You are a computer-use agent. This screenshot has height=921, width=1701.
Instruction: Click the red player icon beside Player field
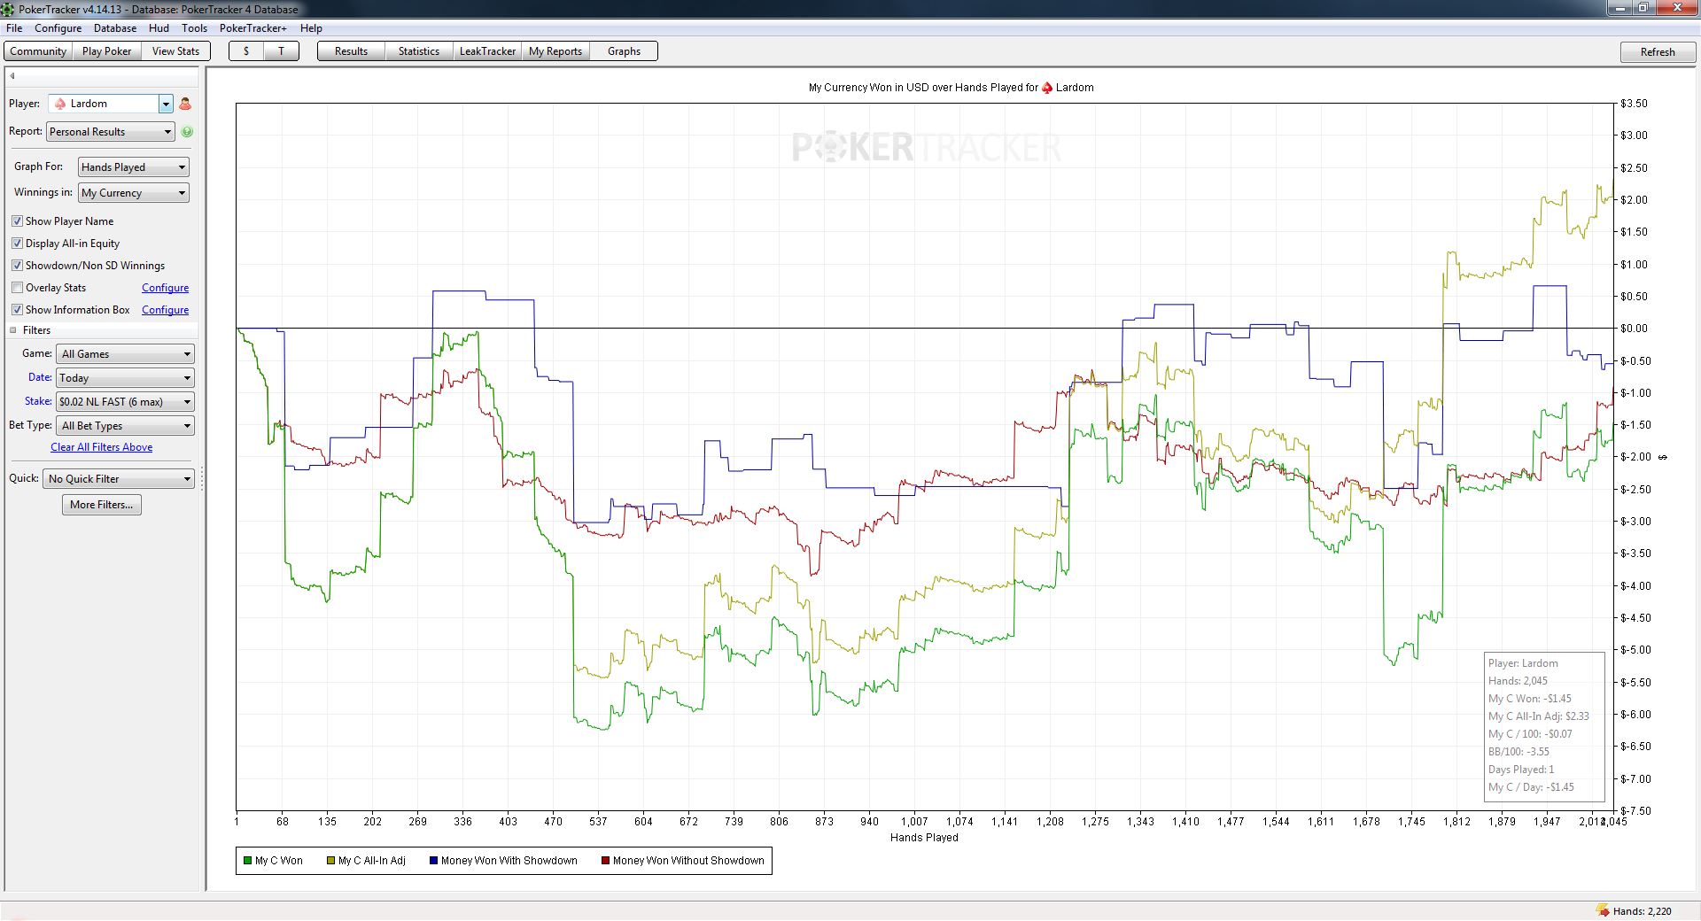click(x=185, y=104)
